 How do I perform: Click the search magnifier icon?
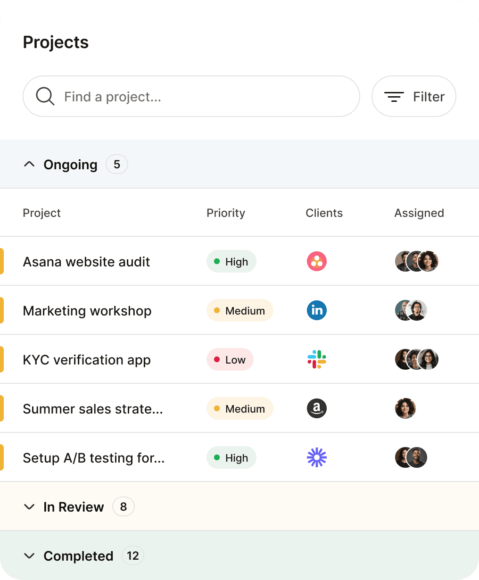click(x=45, y=96)
